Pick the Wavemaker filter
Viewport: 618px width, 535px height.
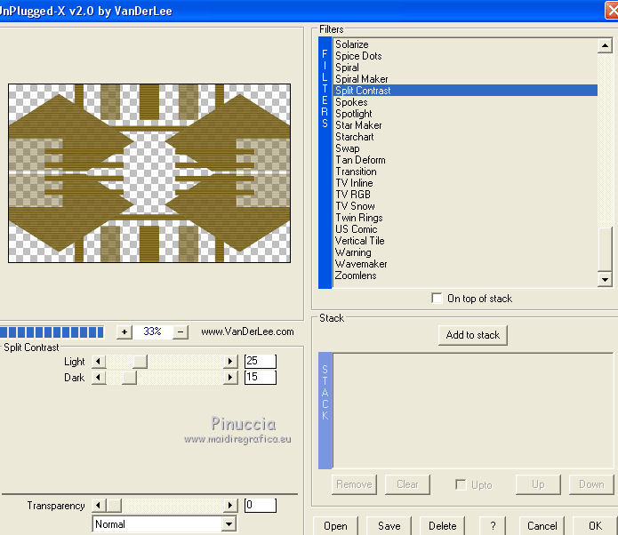click(x=361, y=264)
